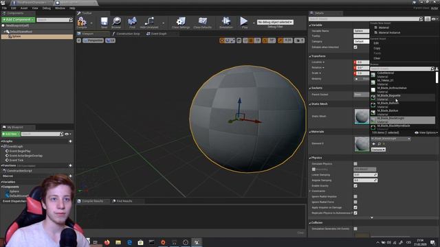
Task: Start Simulation from the toolbar
Action: (226, 22)
